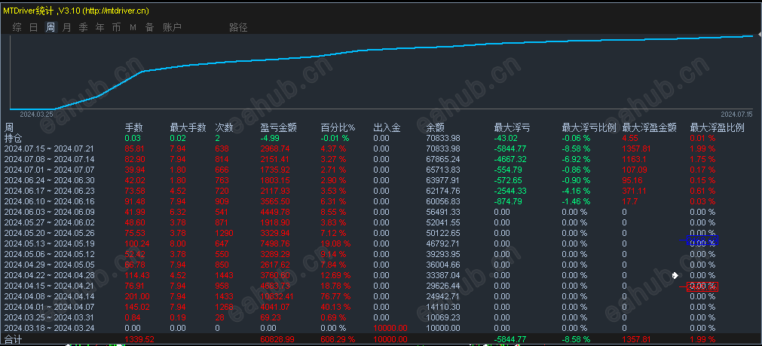Select week row 2024.04.29 ~ 2024.05.05

coord(48,265)
